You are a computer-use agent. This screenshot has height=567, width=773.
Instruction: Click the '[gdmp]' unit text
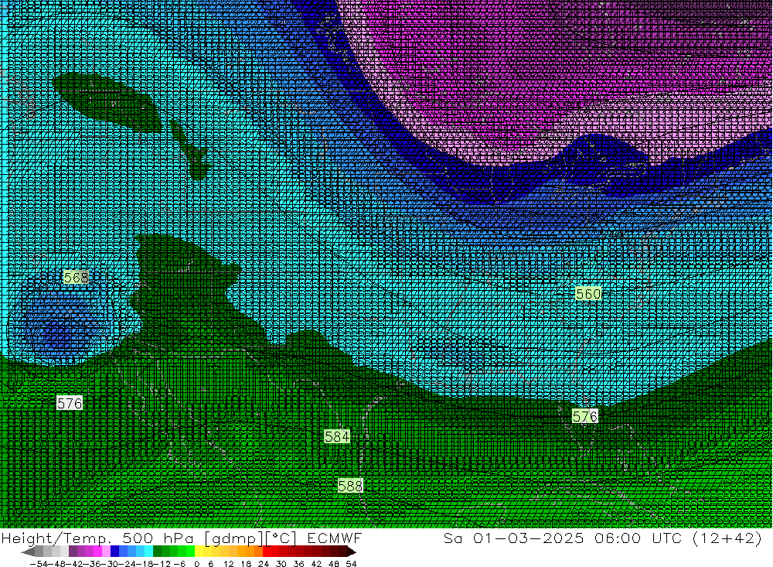235,538
